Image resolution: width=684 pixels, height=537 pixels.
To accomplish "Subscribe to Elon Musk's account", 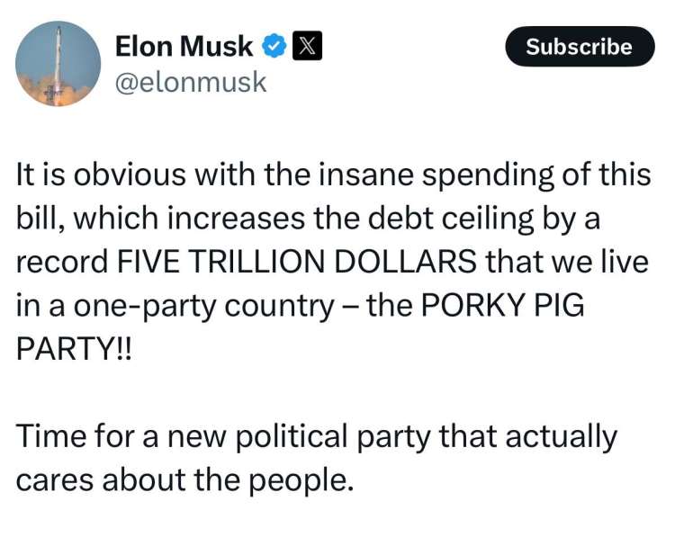I will [x=580, y=46].
